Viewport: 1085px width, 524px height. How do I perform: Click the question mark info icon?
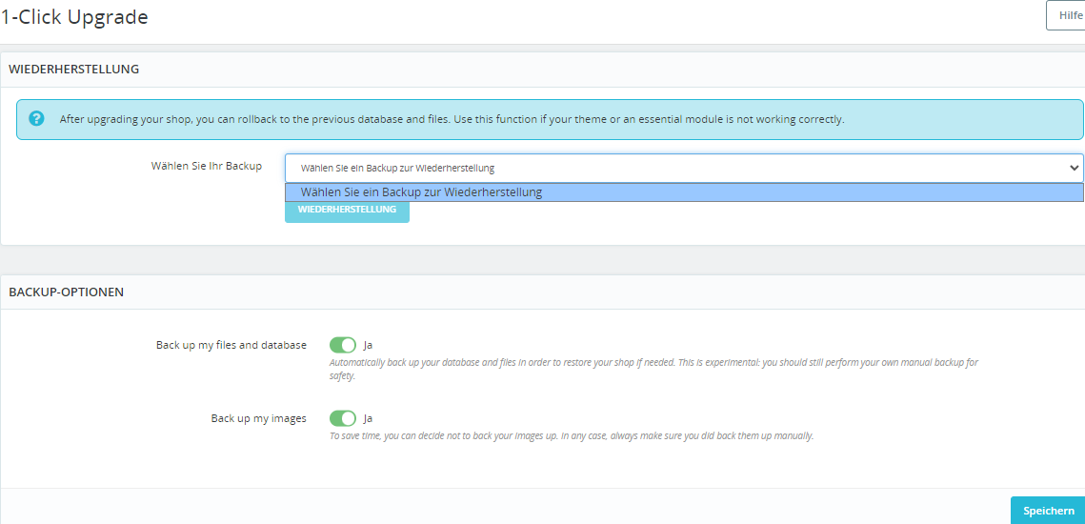click(x=36, y=119)
